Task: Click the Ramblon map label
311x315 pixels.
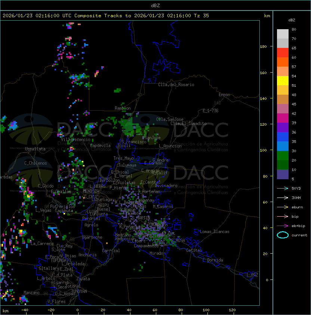Action: click(123, 108)
